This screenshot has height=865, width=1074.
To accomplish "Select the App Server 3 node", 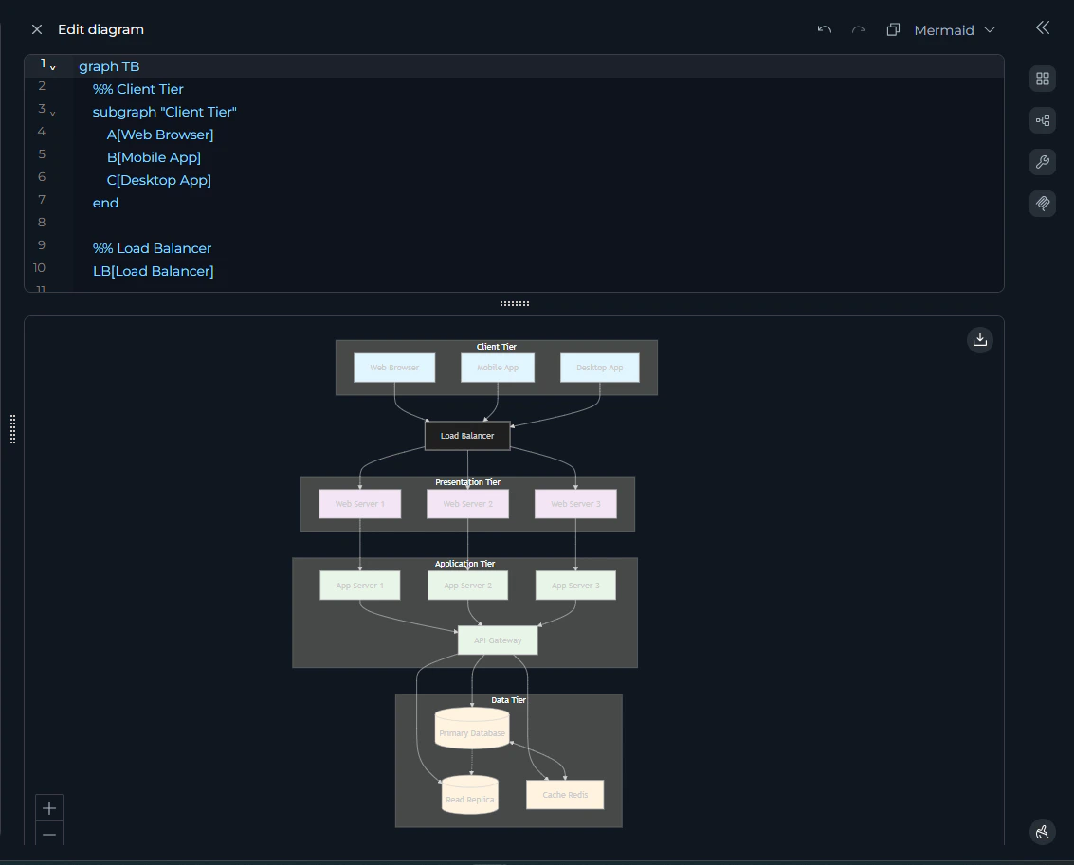I will 575,586.
